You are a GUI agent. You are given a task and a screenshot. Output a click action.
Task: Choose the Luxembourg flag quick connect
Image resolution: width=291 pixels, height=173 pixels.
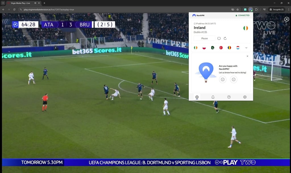click(x=238, y=48)
